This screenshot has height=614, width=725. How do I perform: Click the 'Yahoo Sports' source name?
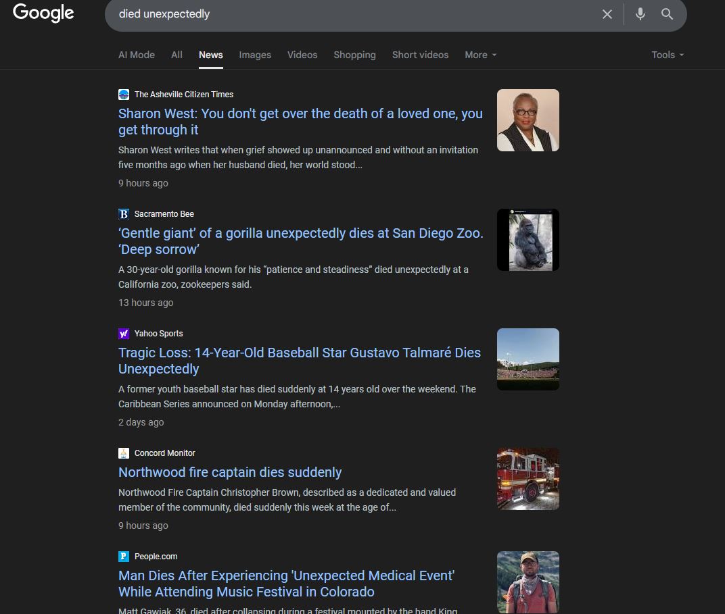(x=158, y=334)
